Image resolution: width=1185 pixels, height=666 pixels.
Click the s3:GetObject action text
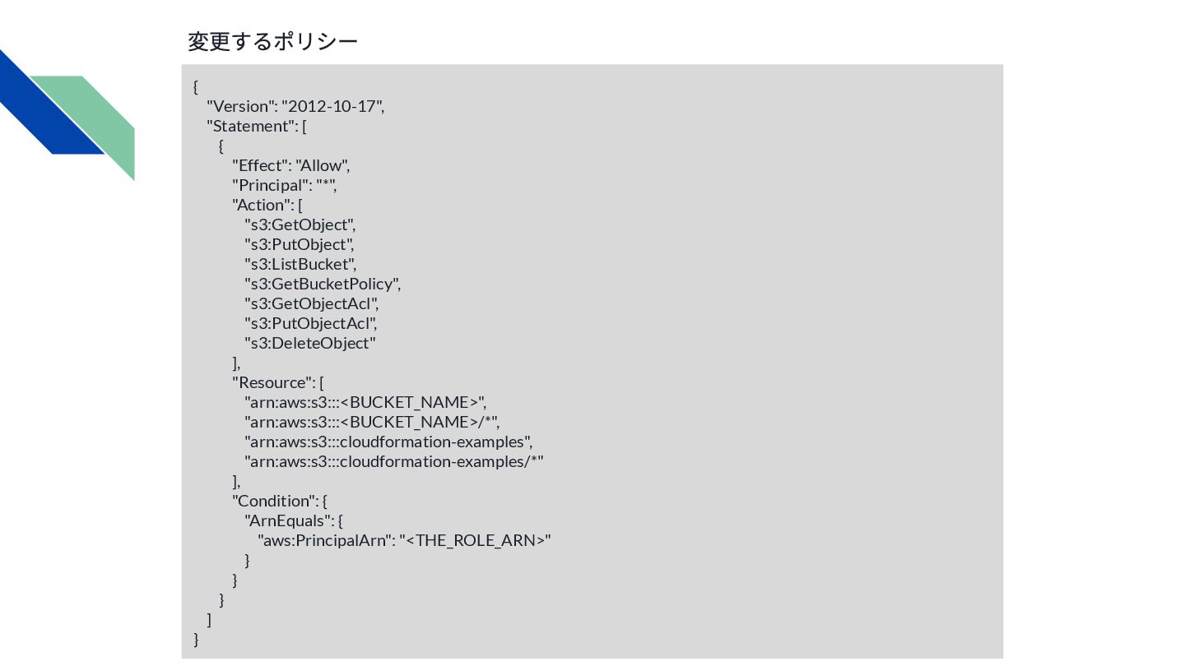point(300,224)
